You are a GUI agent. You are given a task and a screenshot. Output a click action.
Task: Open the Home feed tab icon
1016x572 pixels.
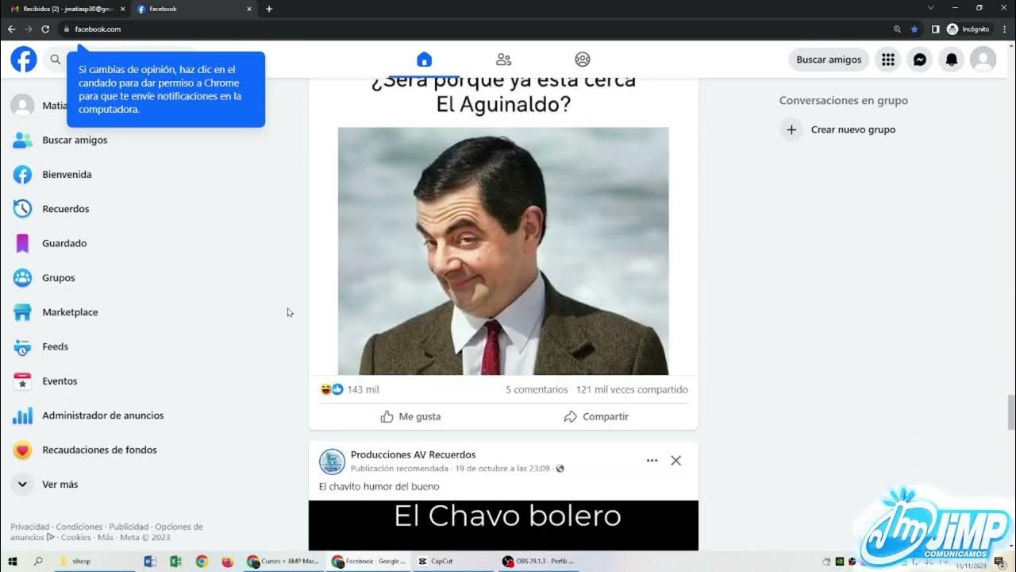point(424,60)
